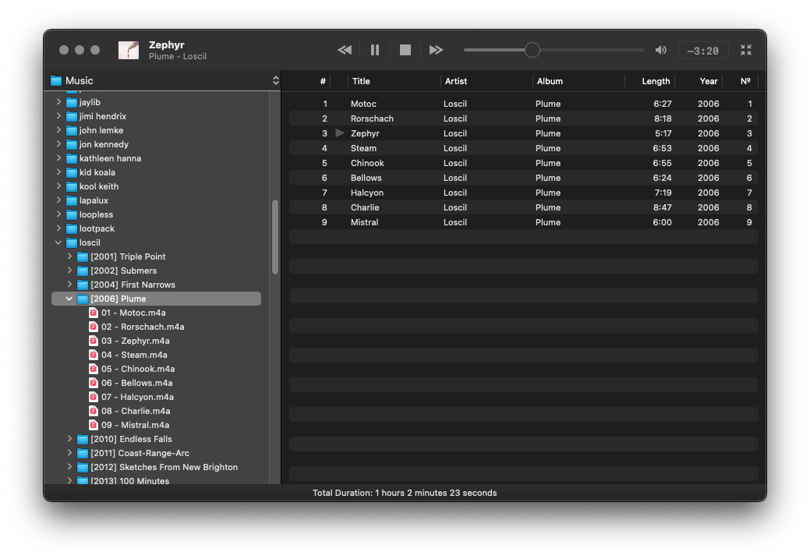
Task: Sort playlist by Title column header
Action: tap(361, 81)
